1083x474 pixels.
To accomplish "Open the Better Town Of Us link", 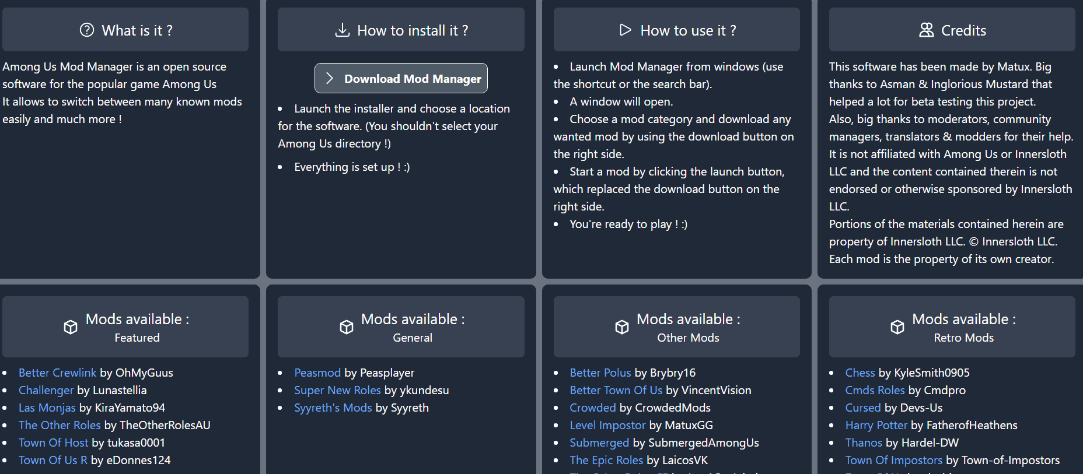I will pos(616,390).
